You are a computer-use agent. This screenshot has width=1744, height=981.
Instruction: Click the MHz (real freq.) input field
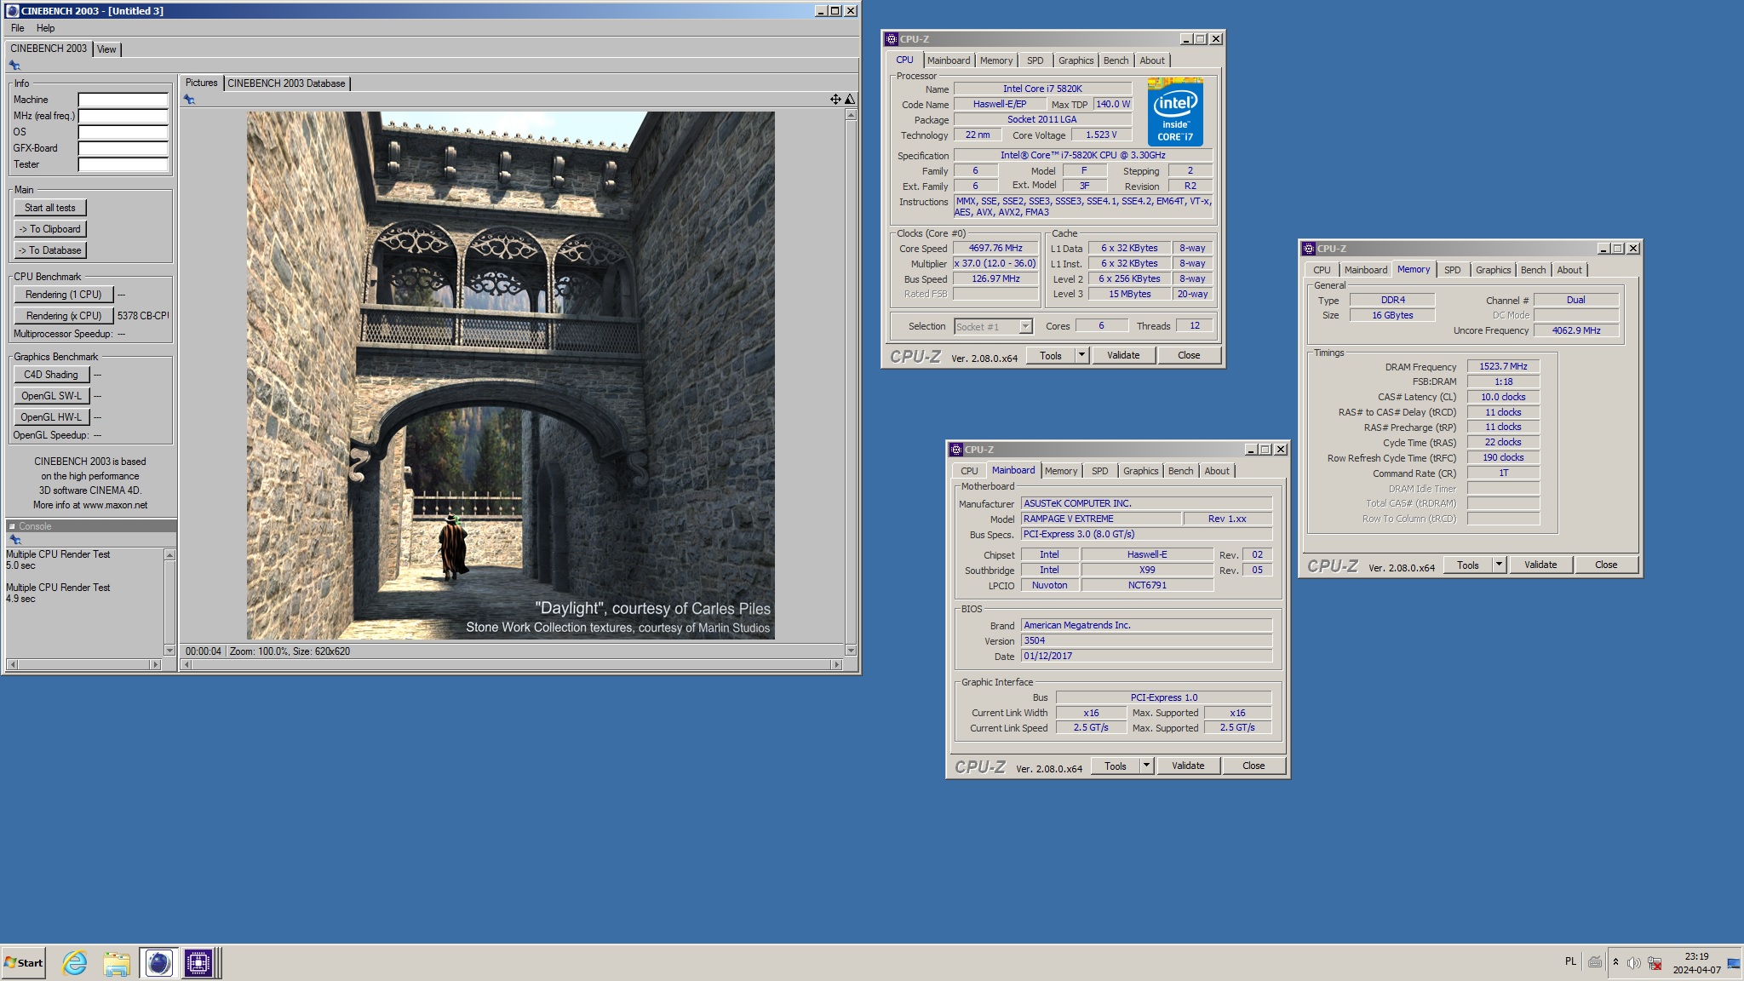123,116
